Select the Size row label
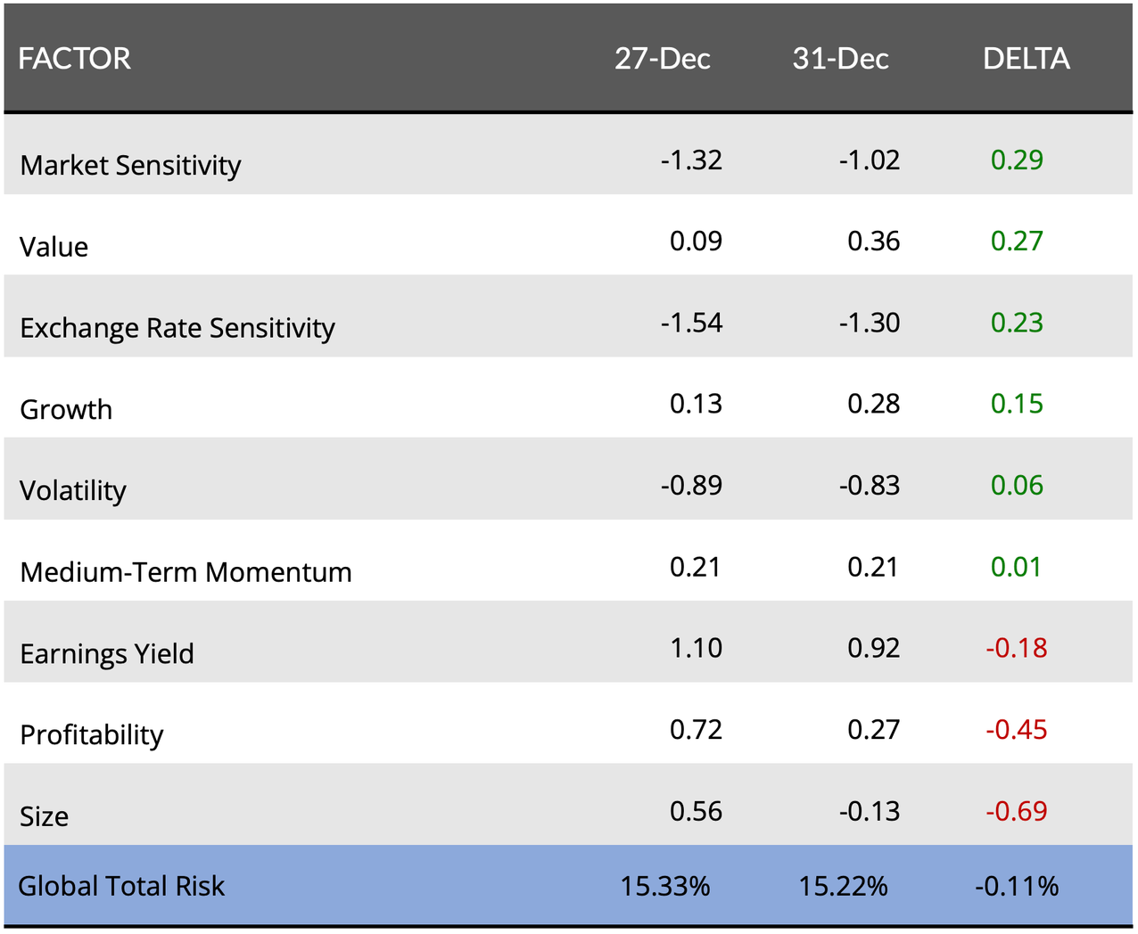 click(45, 816)
